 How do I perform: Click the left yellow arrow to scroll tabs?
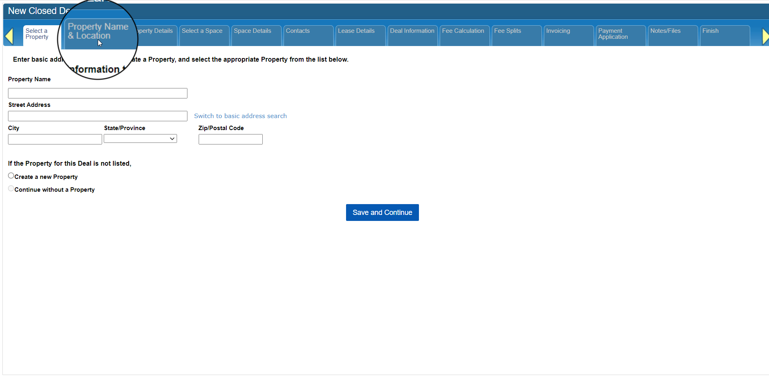(x=9, y=36)
